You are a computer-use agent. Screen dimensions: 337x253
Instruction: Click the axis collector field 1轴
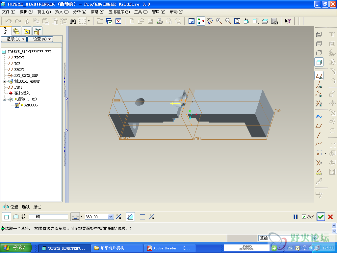[x=48, y=217]
